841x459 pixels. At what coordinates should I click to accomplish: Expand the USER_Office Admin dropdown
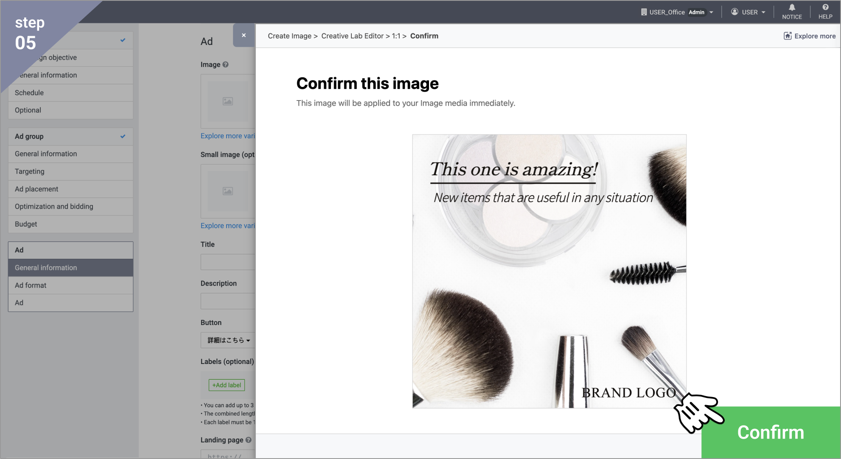click(712, 12)
